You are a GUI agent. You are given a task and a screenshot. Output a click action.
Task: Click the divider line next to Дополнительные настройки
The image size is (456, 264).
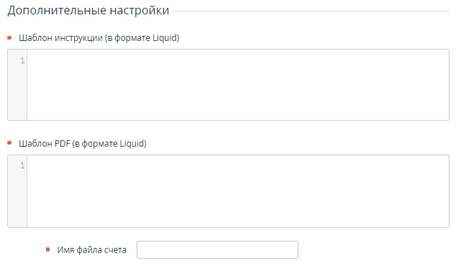pos(311,12)
